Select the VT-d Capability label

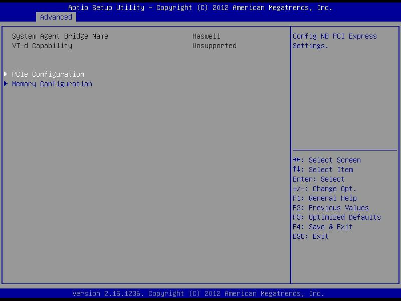tap(42, 46)
